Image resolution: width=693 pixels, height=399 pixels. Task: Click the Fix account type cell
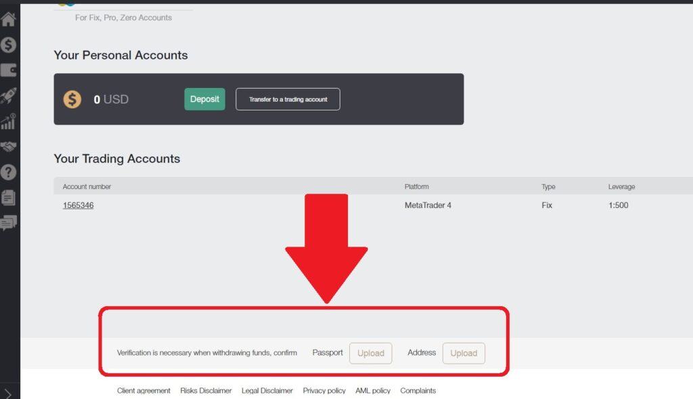(547, 205)
